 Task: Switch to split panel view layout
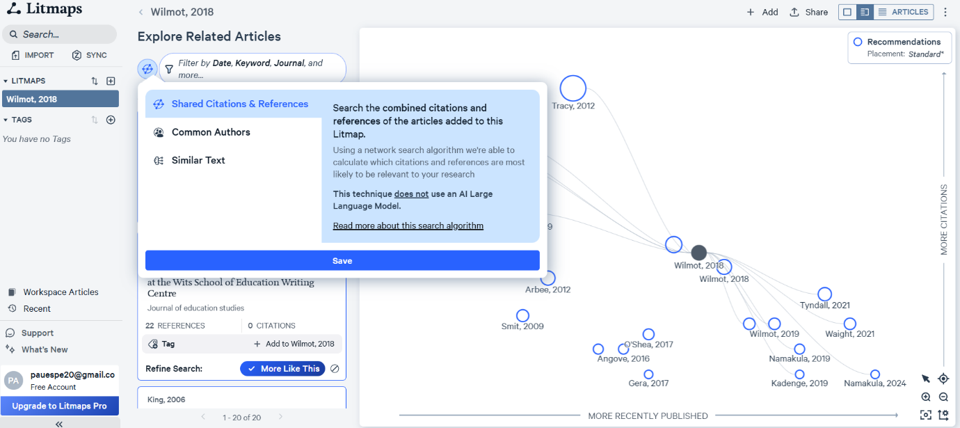865,12
